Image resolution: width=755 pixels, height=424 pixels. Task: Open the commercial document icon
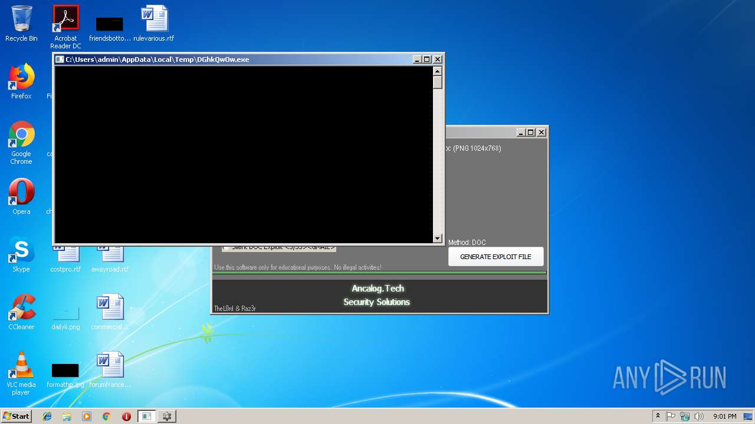pos(110,312)
